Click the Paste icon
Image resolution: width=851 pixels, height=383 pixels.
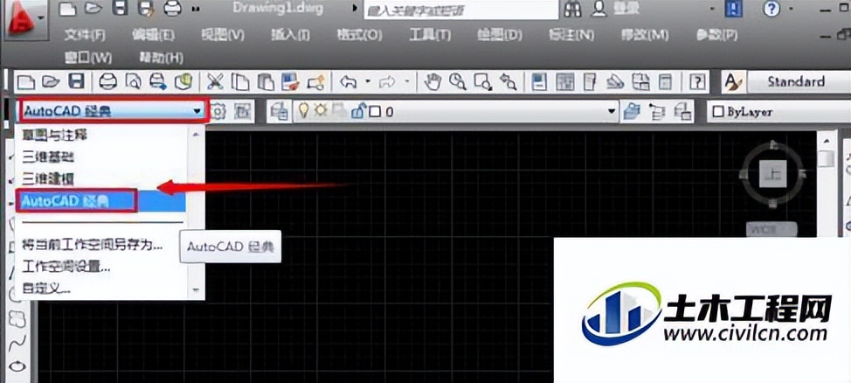pos(266,82)
